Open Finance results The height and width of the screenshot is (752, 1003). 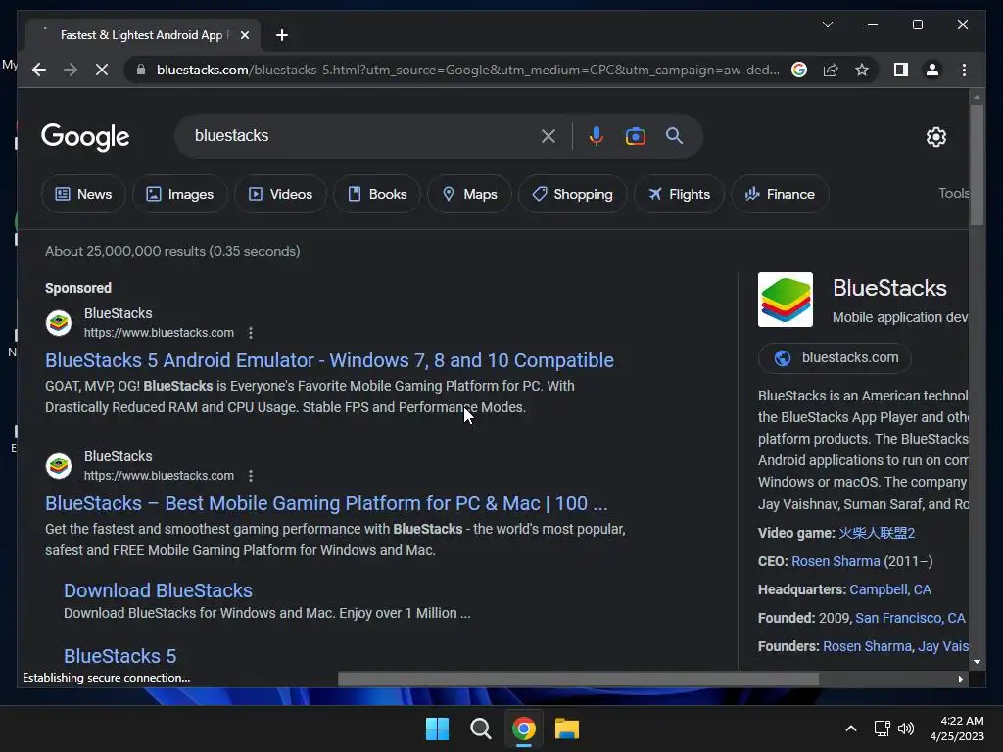click(x=780, y=194)
